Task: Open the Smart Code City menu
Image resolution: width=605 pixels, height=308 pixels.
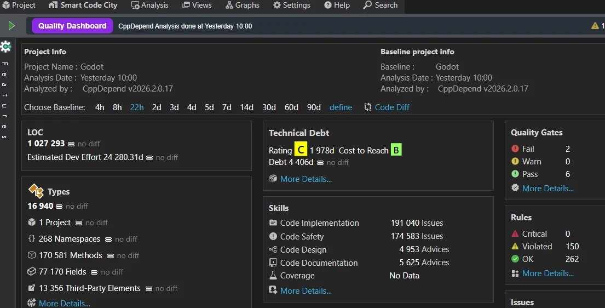Action: [x=83, y=5]
